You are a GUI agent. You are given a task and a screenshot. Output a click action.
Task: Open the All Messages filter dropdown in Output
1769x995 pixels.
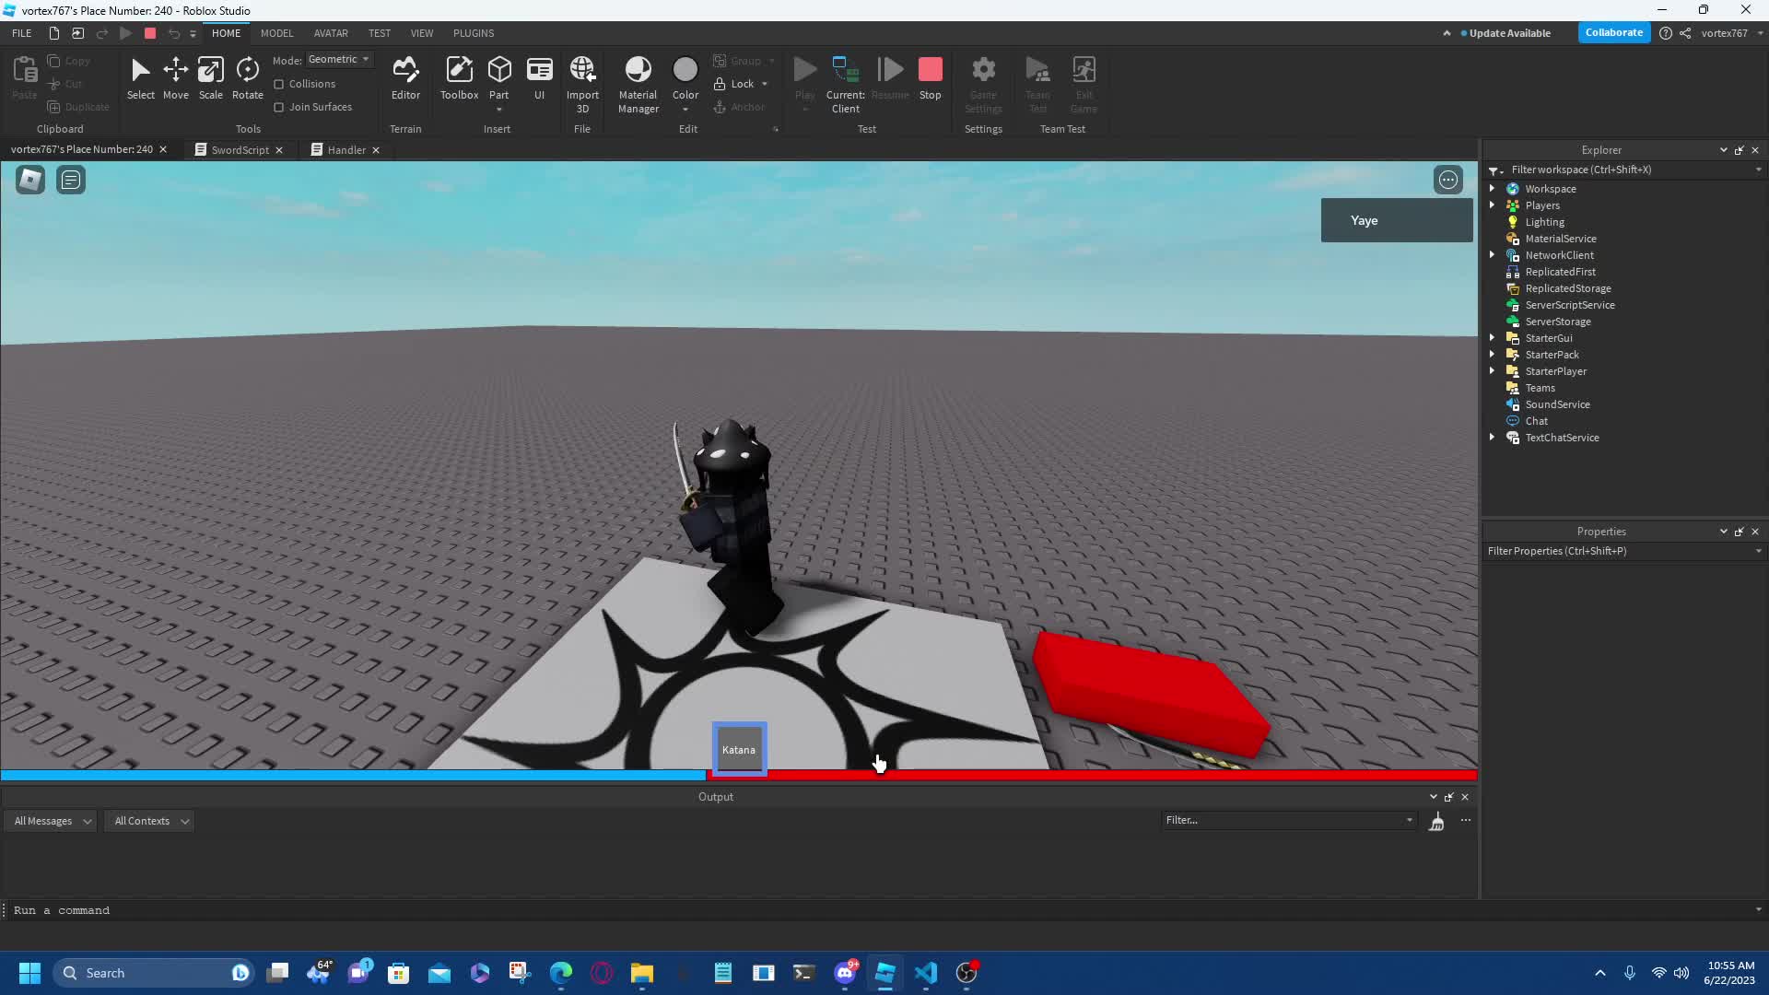(x=50, y=820)
